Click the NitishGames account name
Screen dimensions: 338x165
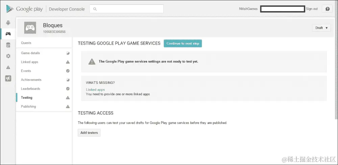[x=248, y=9]
